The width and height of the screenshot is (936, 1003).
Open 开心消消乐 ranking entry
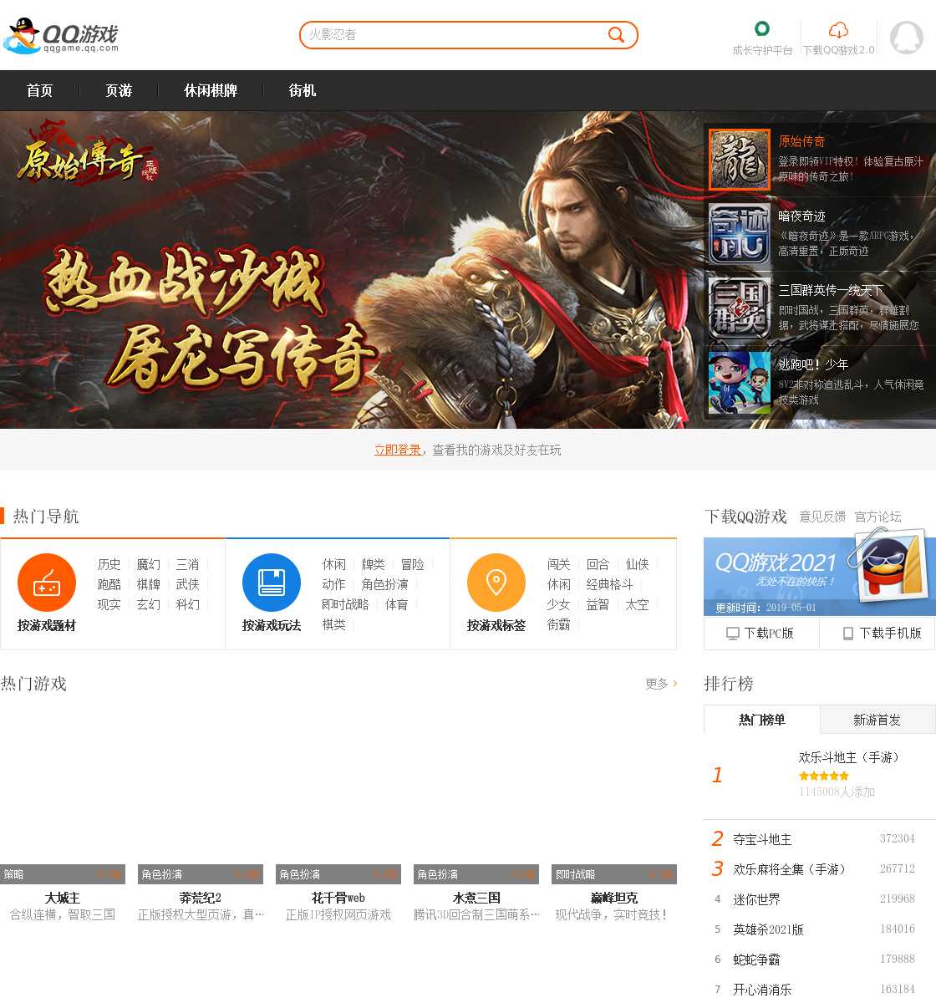click(x=762, y=990)
